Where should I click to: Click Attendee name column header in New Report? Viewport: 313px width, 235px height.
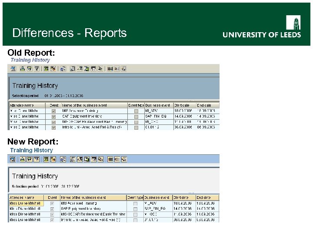[26, 198]
